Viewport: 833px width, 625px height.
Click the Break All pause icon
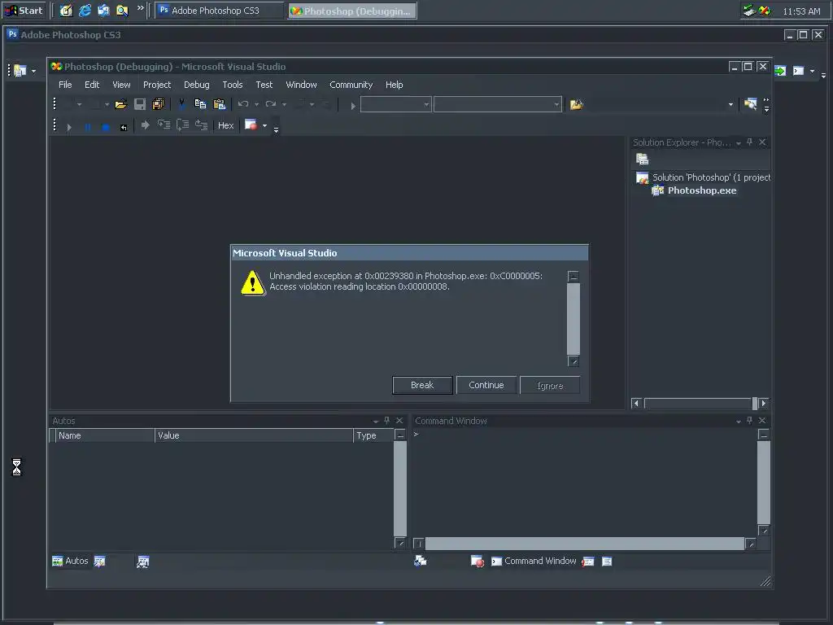(88, 127)
